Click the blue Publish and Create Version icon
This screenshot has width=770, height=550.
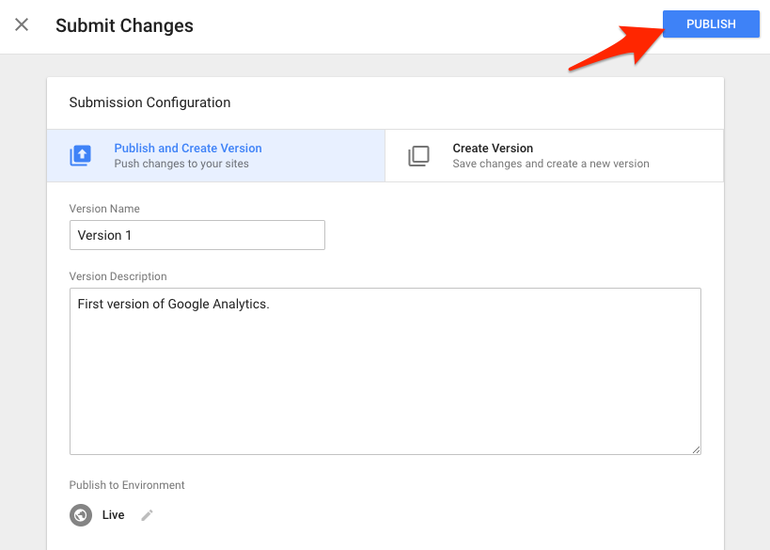tap(82, 154)
